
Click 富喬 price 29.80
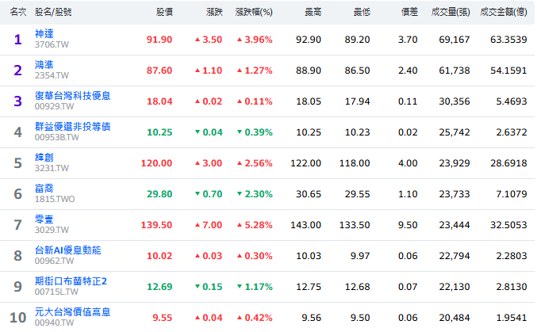click(159, 194)
